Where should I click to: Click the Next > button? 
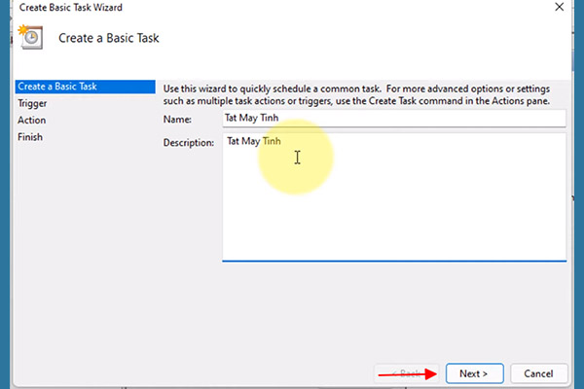point(475,373)
